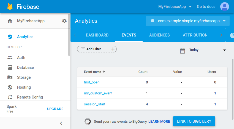Open project settings gear icon

64,21
